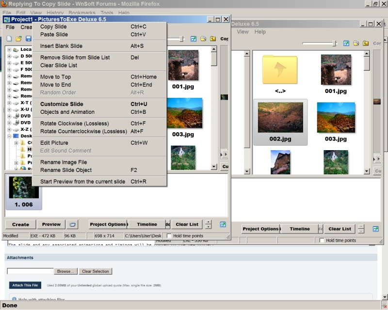Click thumbnail size slider handle in back window
The height and width of the screenshot is (310, 388).
pos(334,43)
